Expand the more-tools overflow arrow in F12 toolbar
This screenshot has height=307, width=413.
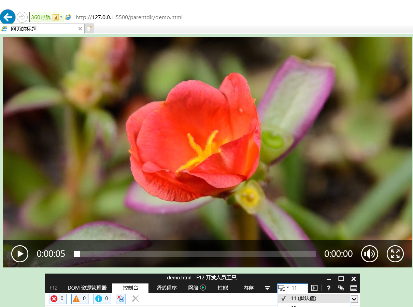coord(267,288)
